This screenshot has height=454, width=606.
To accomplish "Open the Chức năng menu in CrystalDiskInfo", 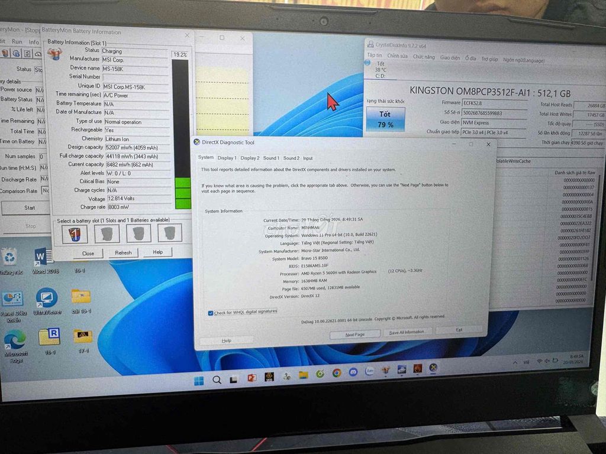I will [x=424, y=57].
